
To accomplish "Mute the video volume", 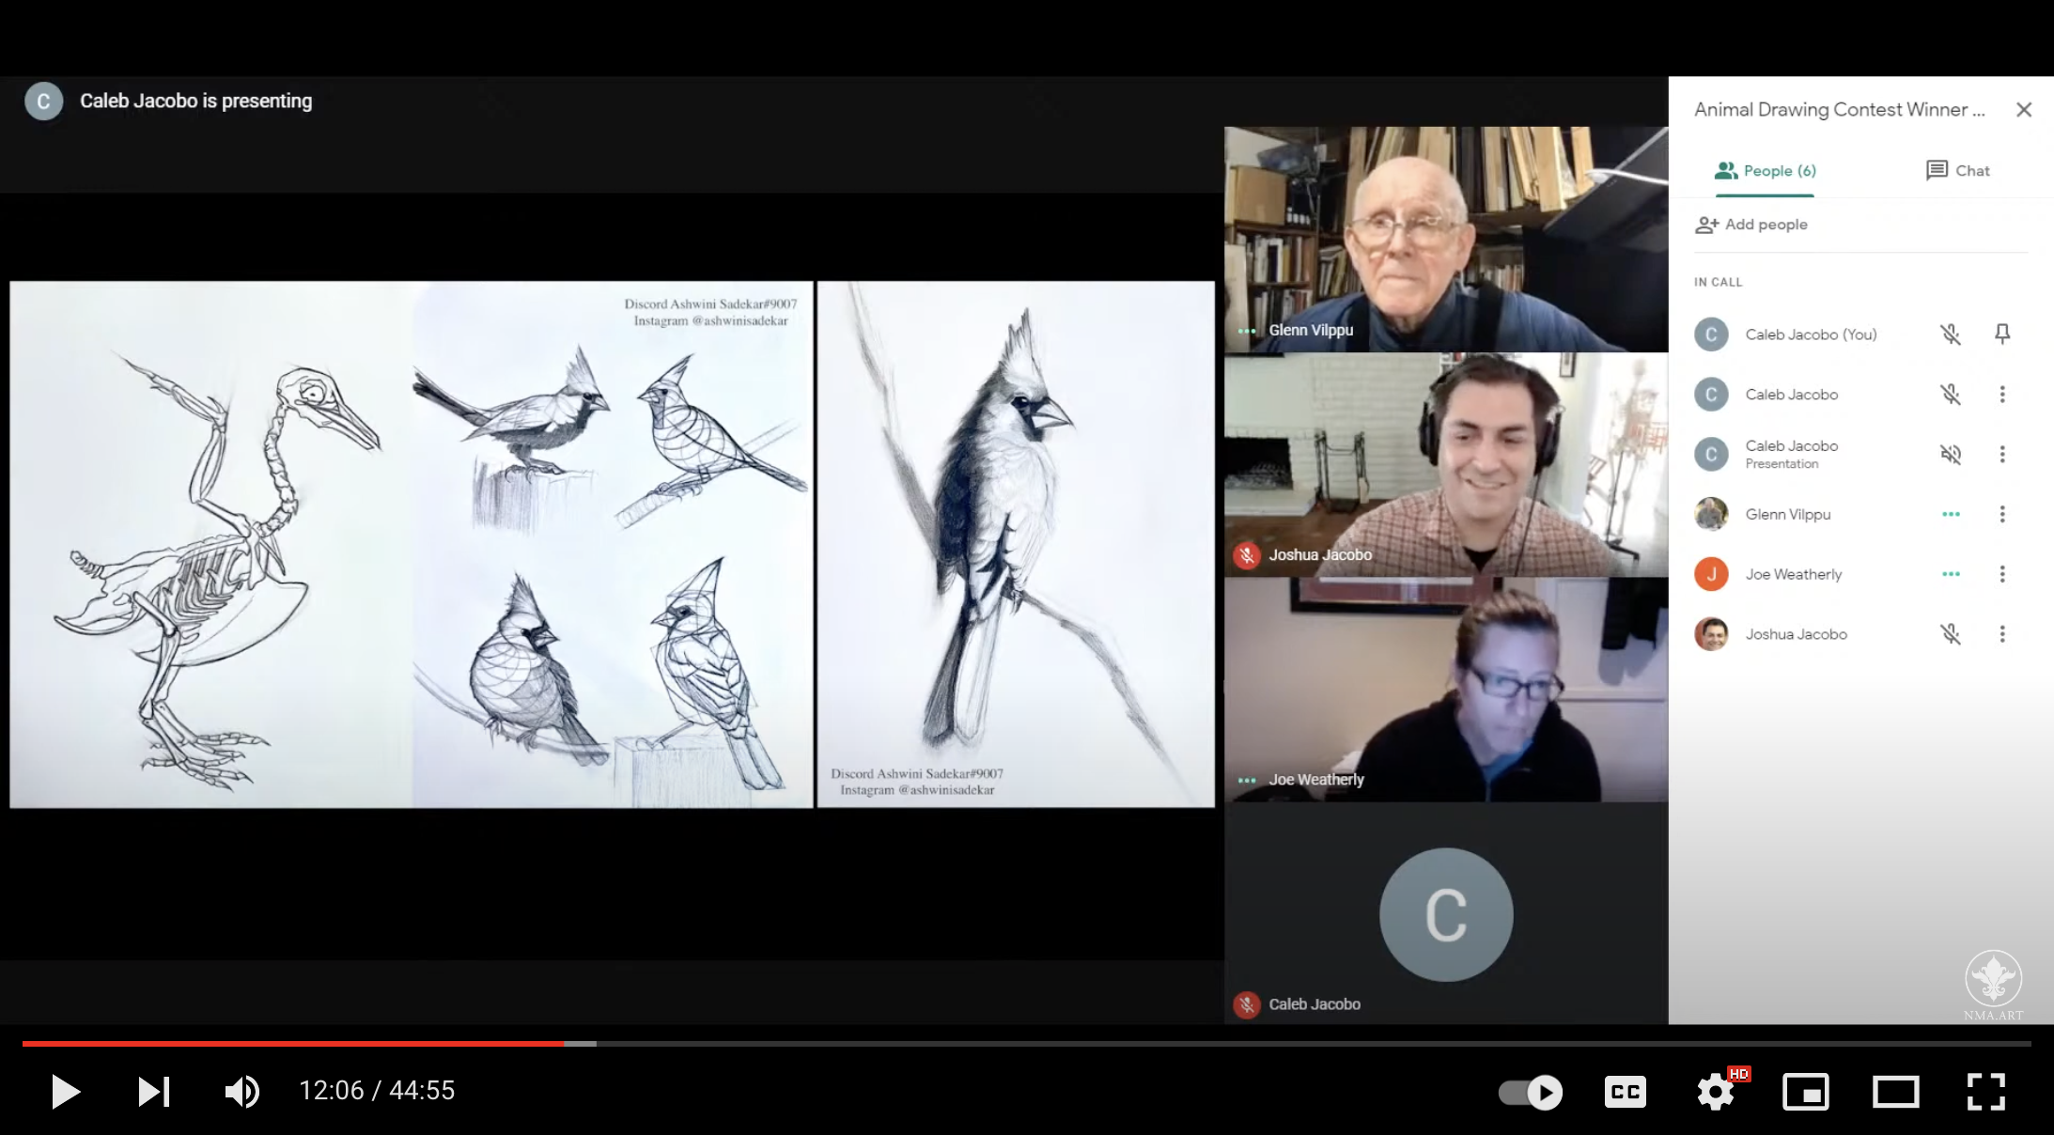I will pyautogui.click(x=241, y=1091).
